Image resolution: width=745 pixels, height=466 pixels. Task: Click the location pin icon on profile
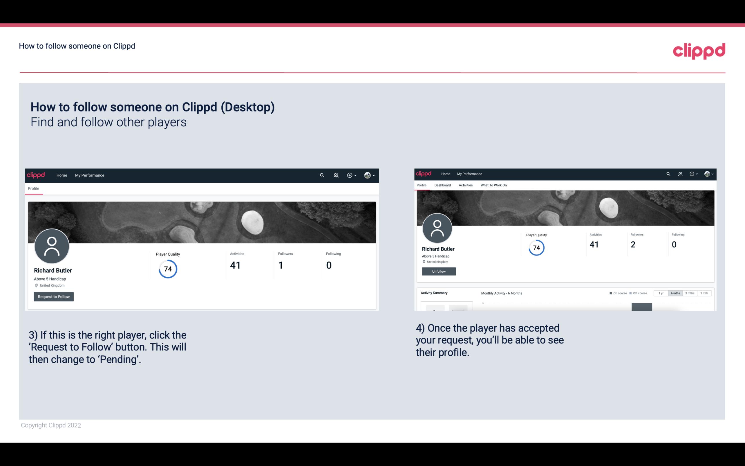pyautogui.click(x=36, y=285)
